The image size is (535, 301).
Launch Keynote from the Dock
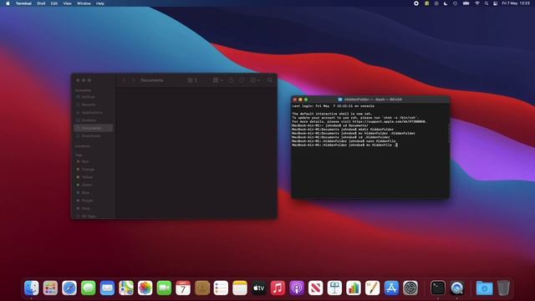[x=334, y=288]
